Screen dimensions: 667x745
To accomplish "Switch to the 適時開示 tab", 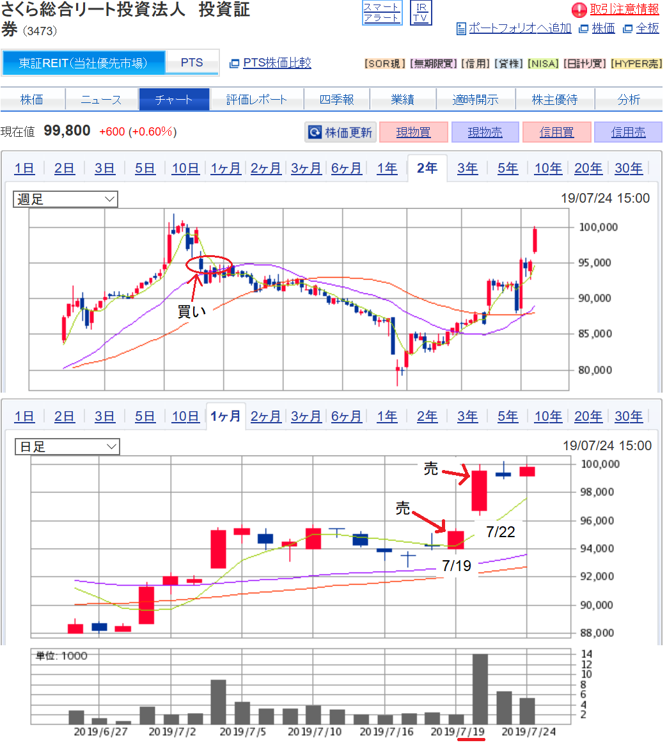I will 476,99.
